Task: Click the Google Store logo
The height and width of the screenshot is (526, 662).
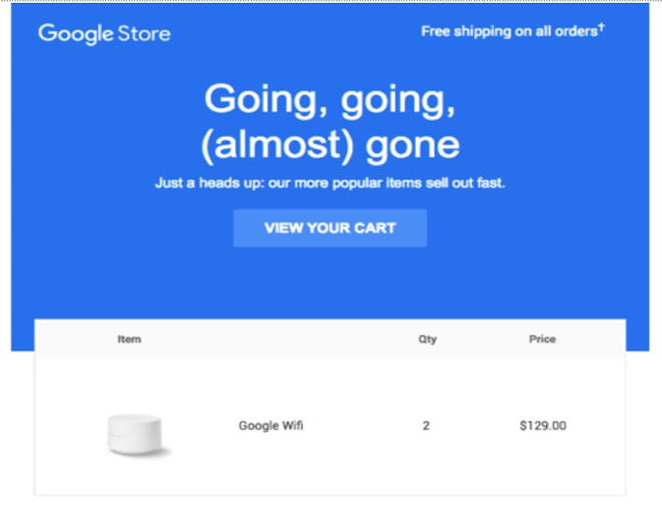Action: 104,33
